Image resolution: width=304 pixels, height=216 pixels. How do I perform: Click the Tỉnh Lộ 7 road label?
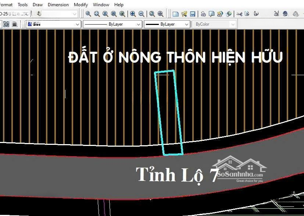pyautogui.click(x=177, y=175)
